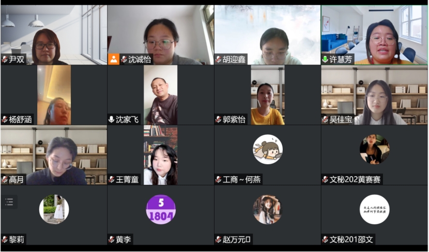Select cartoon girl avatar of 工商~何燕

[268, 150]
